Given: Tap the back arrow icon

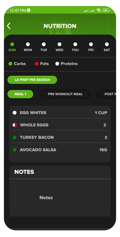Looking at the screenshot, I should coord(9,26).
